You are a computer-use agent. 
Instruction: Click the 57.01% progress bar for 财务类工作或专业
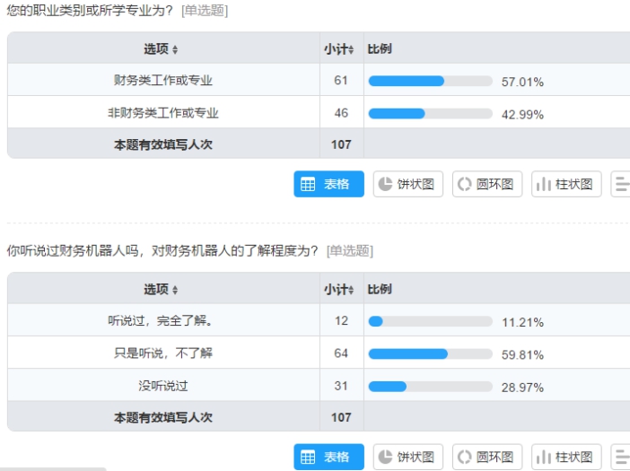(x=430, y=81)
